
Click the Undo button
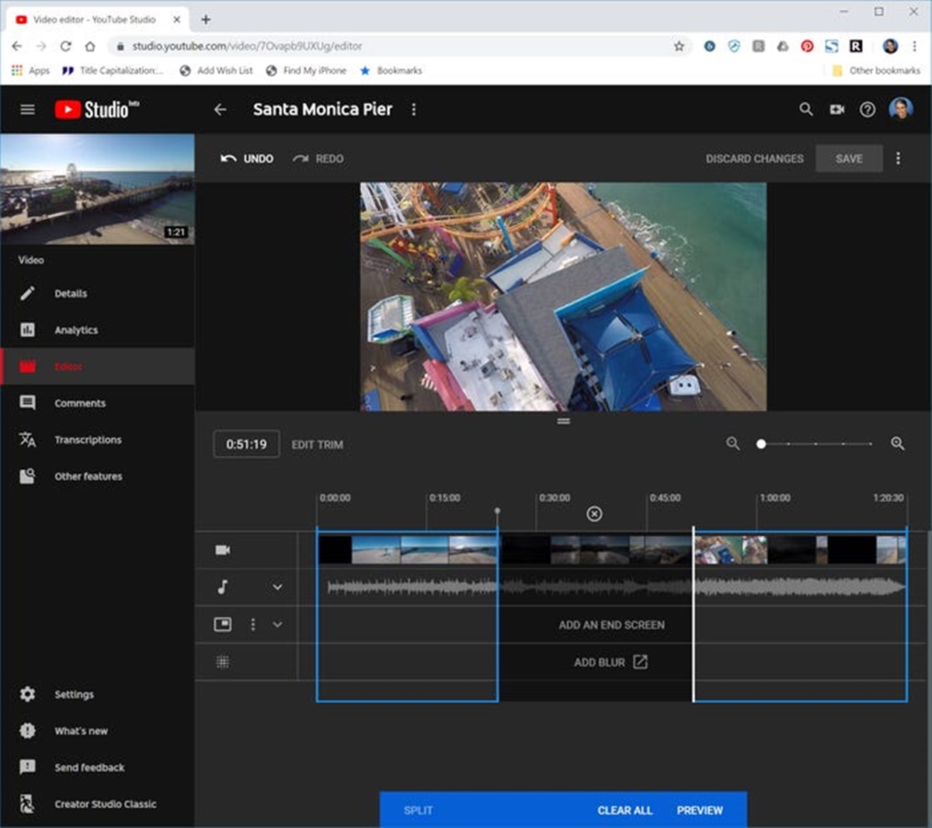click(247, 158)
